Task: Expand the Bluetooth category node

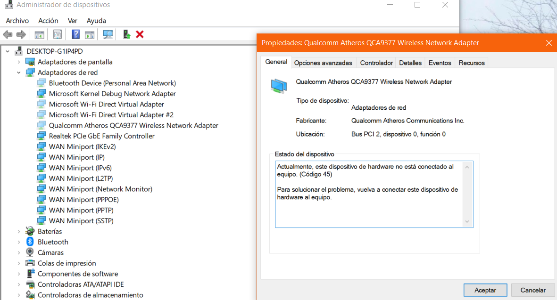Action: (19, 242)
